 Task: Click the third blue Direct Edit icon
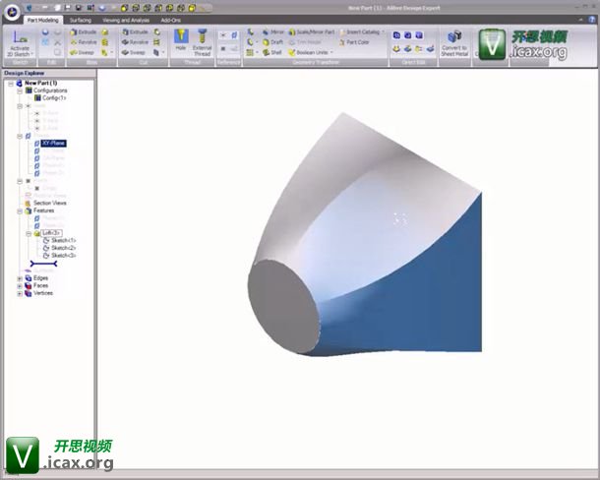tap(419, 35)
